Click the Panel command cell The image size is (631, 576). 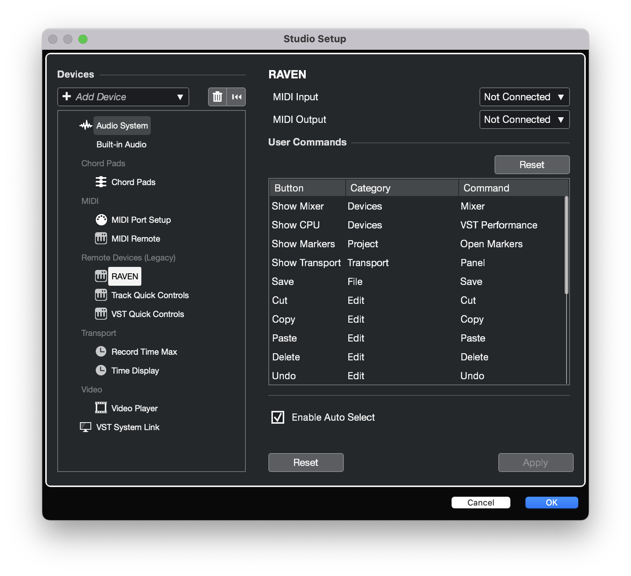473,263
